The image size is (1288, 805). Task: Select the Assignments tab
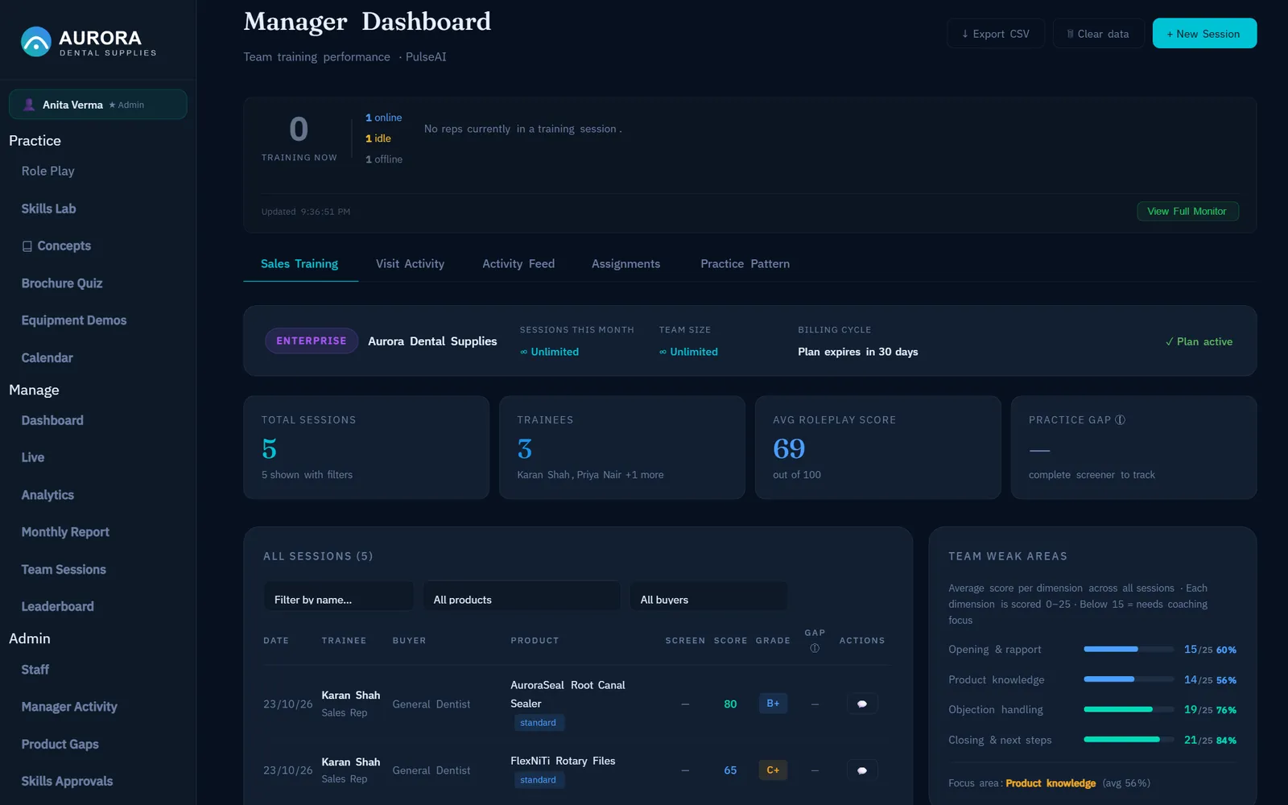point(625,264)
